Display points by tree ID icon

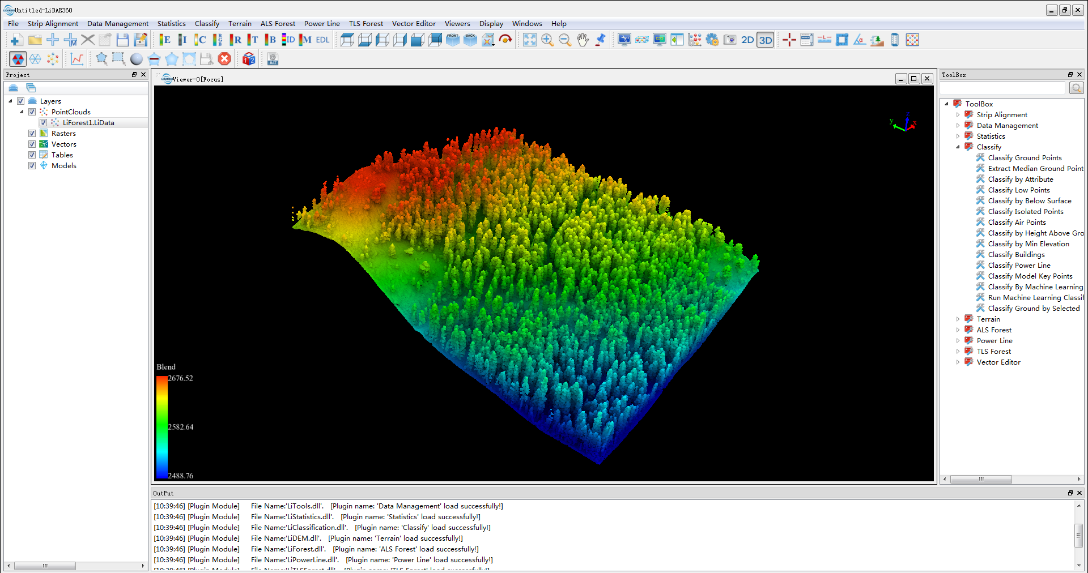(x=288, y=40)
